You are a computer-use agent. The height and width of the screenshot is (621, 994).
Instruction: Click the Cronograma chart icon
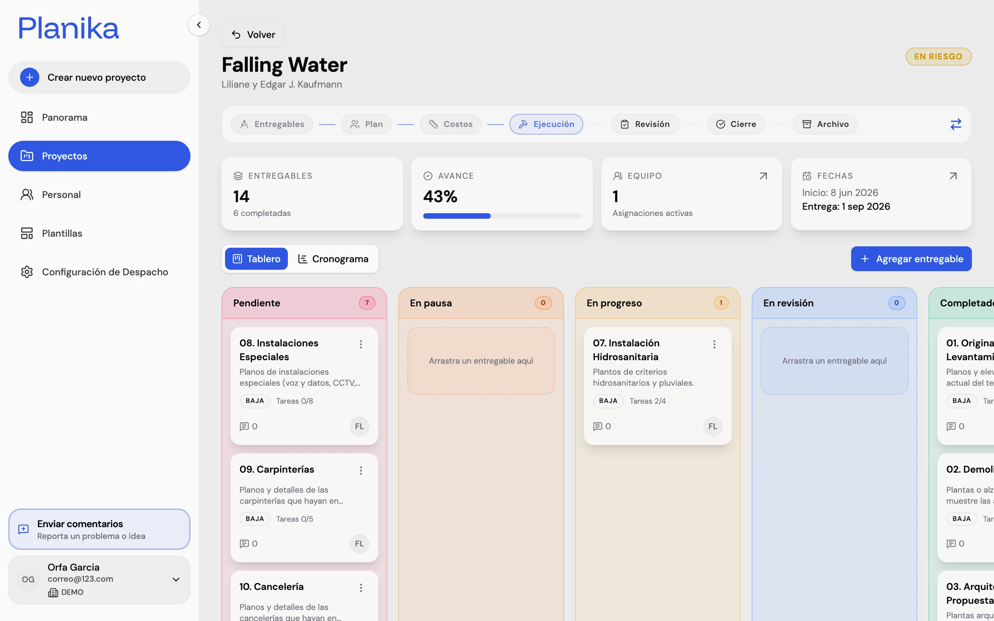pos(303,259)
